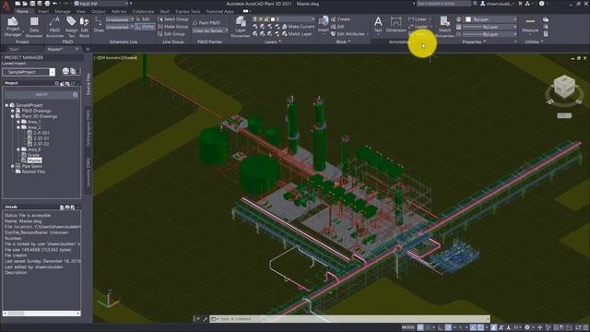Open the ByLayer color dropdown
The width and height of the screenshot is (590, 332).
(x=490, y=19)
